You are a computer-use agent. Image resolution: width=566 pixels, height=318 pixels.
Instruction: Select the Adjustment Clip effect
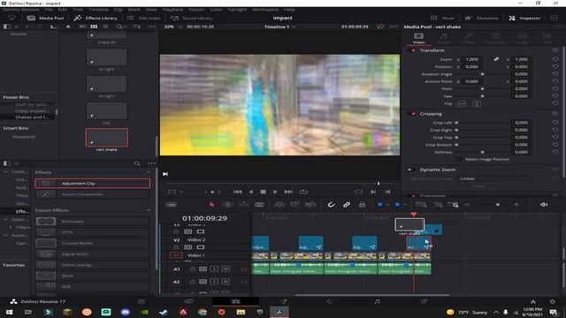[92, 183]
